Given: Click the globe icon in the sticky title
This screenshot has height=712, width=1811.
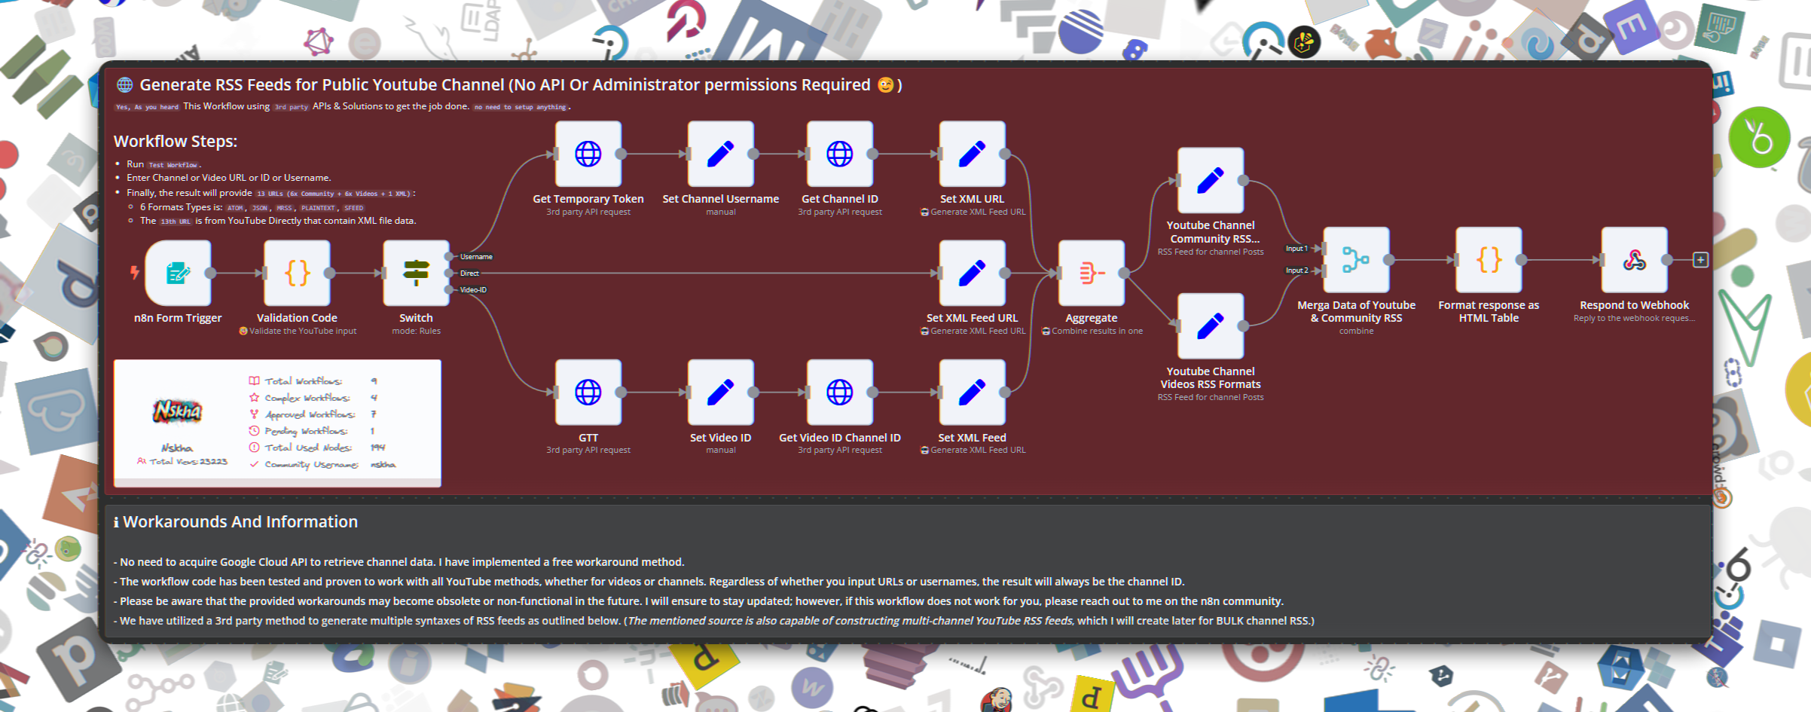Looking at the screenshot, I should point(124,84).
